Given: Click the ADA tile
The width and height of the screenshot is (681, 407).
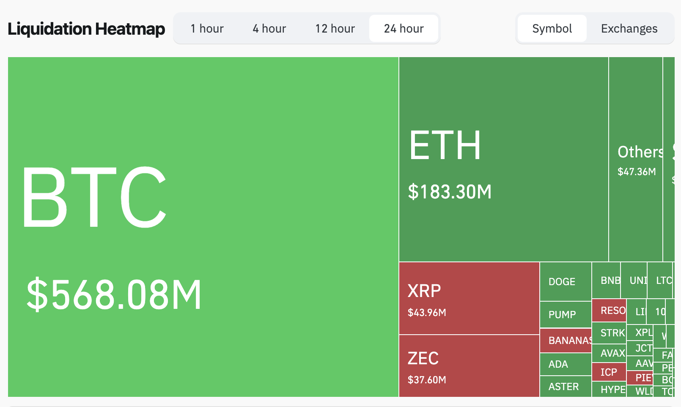Looking at the screenshot, I should (x=559, y=364).
